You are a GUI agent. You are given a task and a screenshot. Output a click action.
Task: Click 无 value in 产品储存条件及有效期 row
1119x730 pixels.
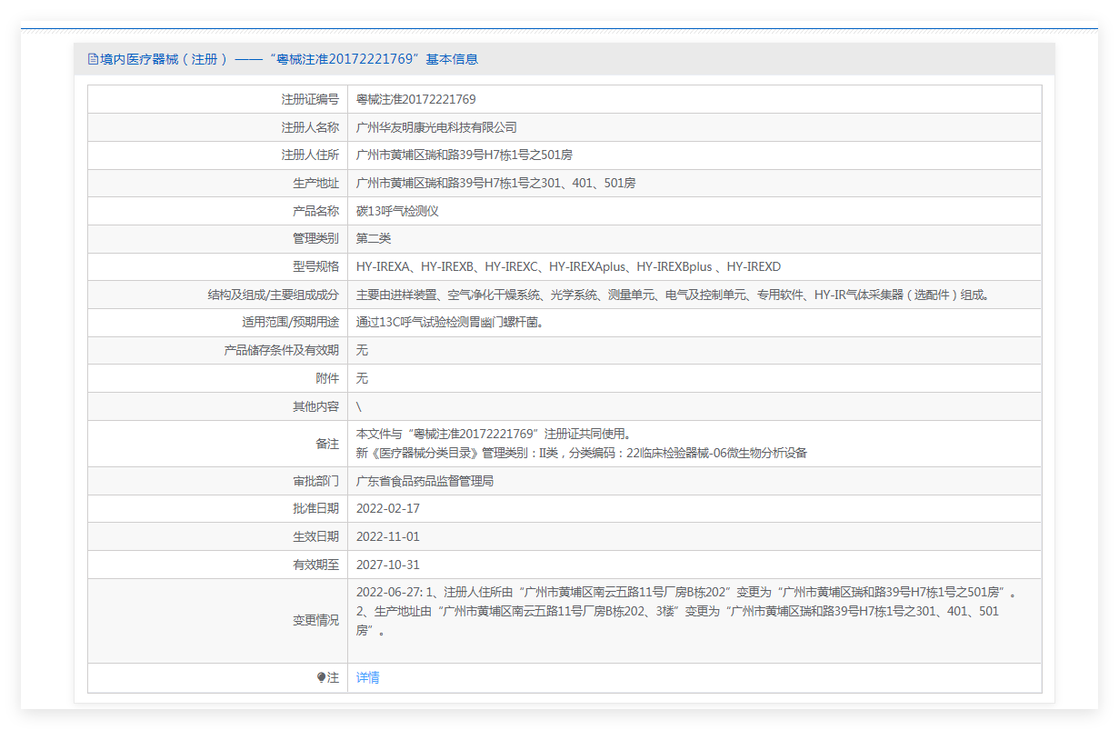click(362, 350)
